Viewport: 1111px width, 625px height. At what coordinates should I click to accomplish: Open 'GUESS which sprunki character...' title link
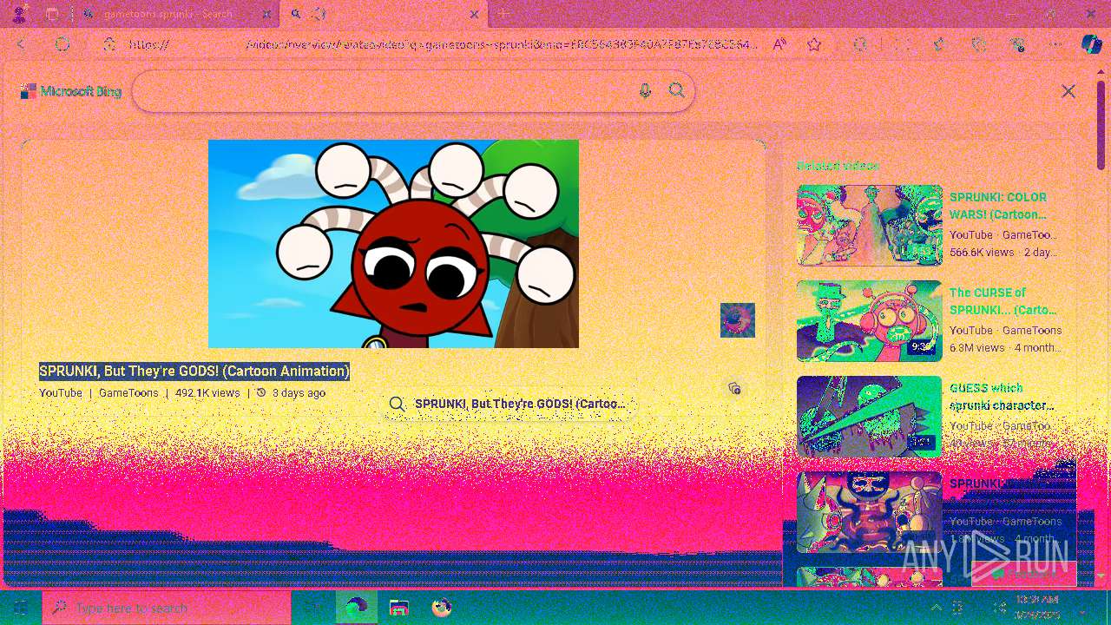click(x=1002, y=397)
